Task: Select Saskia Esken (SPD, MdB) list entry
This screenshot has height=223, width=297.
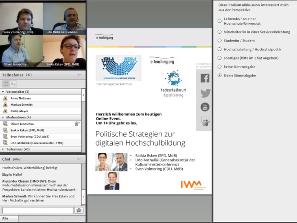Action: (x=41, y=130)
